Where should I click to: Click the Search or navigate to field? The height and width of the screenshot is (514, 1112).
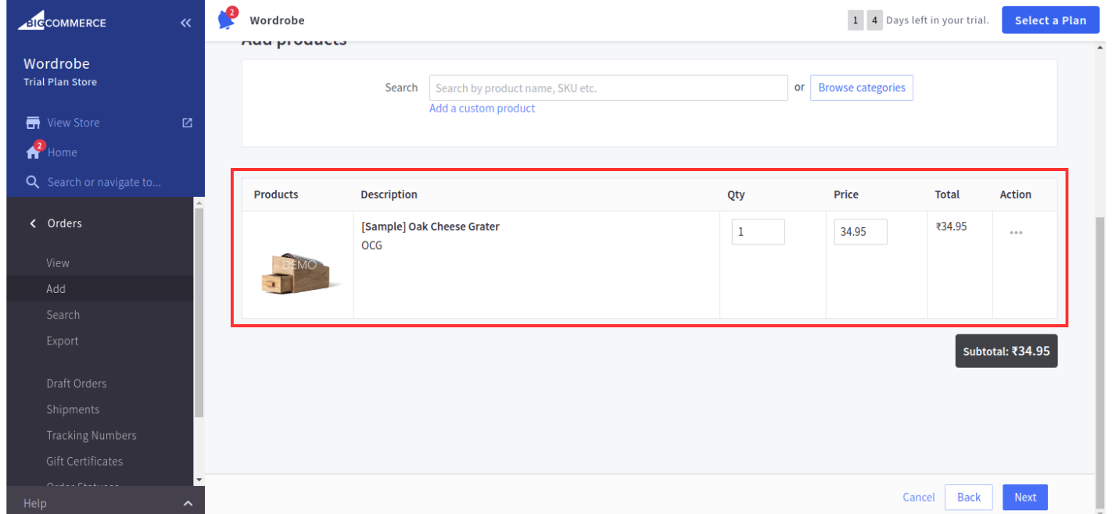tap(104, 182)
